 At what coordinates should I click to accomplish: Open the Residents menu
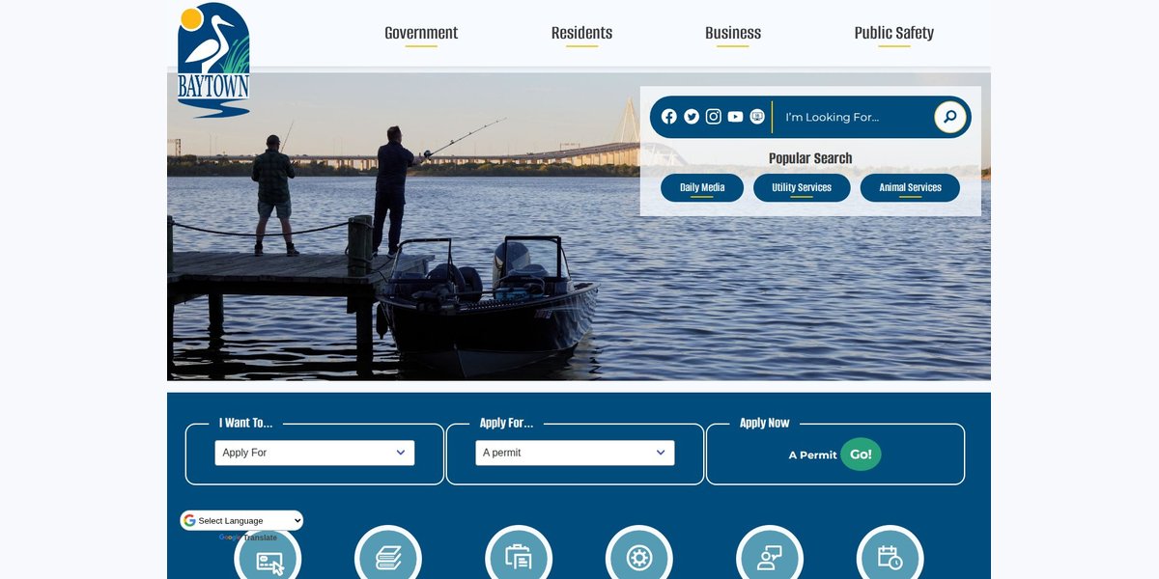[x=581, y=33]
